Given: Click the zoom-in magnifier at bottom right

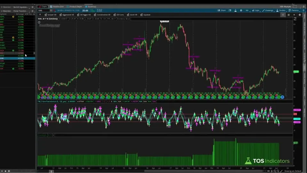Looking at the screenshot, I should tap(275, 171).
